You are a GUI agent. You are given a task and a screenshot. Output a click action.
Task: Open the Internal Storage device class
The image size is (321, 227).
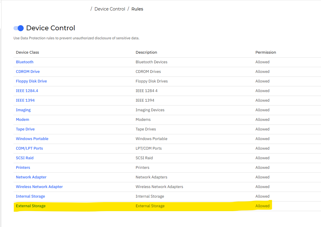coord(31,196)
